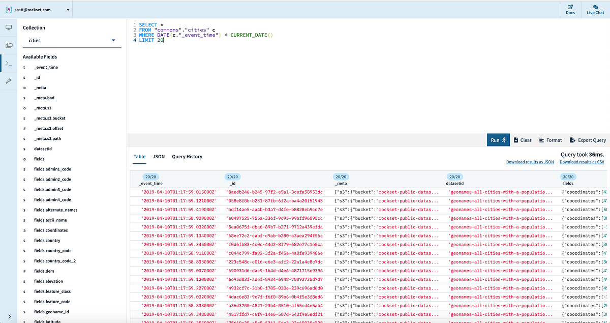Select the fields.coordinates field in Available Fields
This screenshot has width=610, height=323.
[x=51, y=230]
